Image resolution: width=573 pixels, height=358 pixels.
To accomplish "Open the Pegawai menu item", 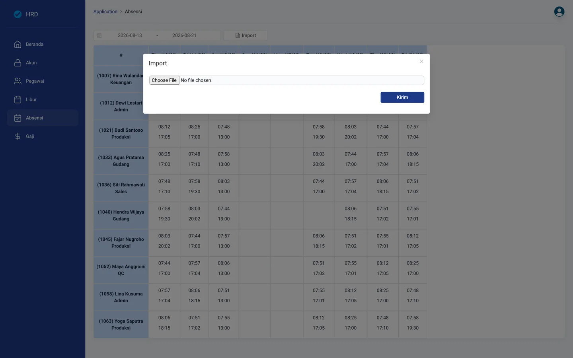I will 43,81.
